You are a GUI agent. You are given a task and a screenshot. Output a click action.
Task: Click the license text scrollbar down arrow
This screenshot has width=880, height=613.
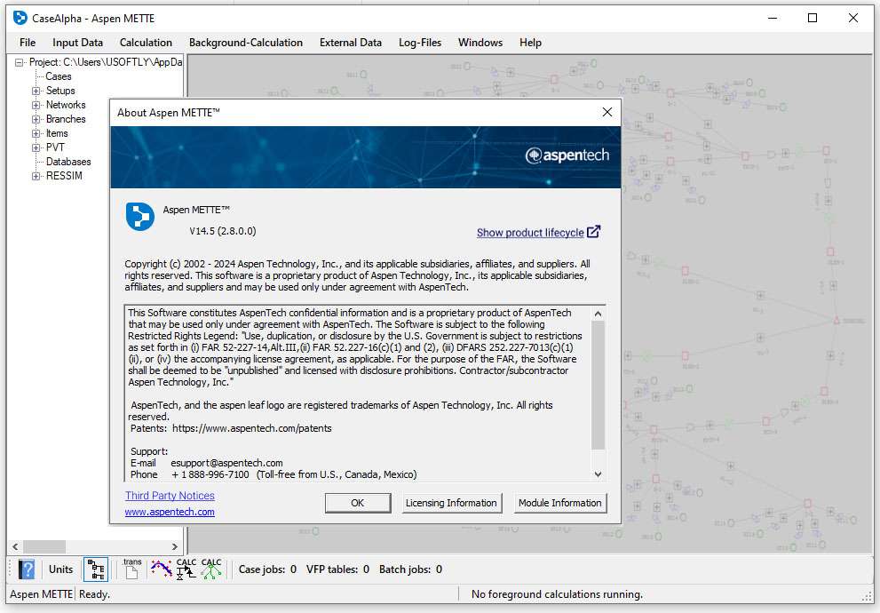pos(598,474)
